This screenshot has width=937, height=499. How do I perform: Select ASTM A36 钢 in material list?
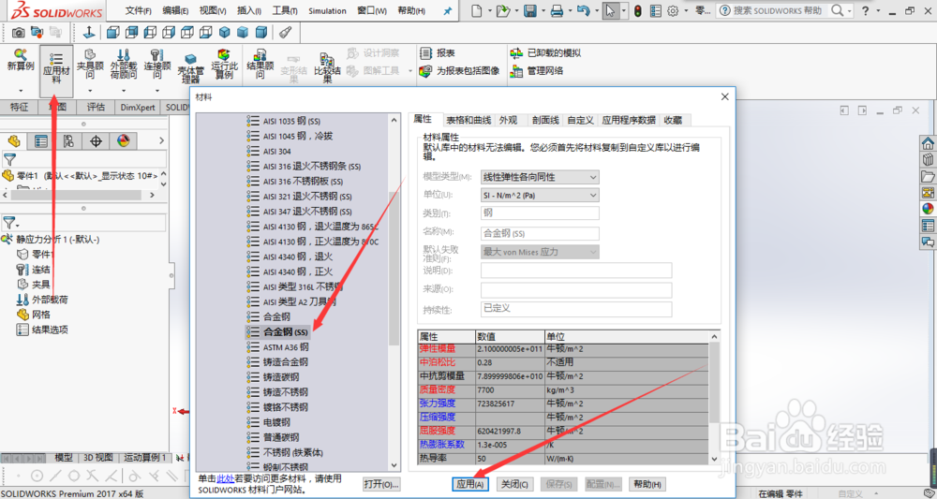tap(286, 346)
